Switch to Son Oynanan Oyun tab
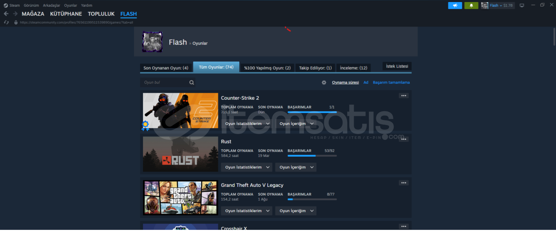556x244 pixels. point(166,68)
